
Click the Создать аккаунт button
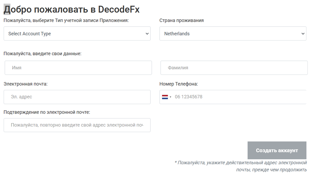277,150
